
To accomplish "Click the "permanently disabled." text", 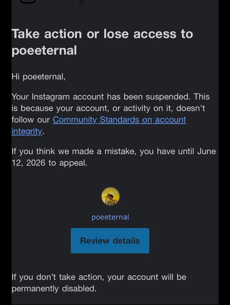I will (54, 288).
